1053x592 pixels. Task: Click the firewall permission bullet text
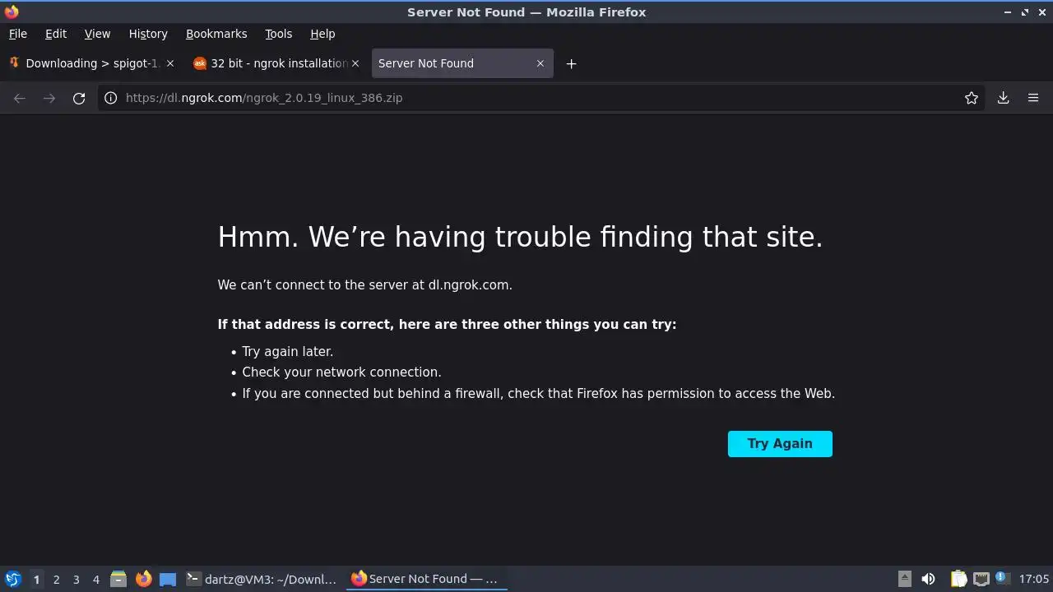pos(538,393)
